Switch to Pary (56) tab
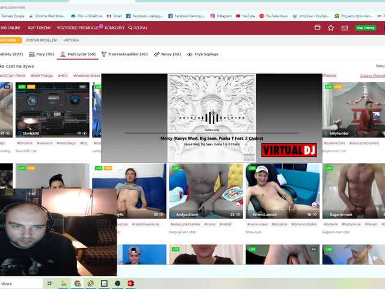This screenshot has height=289, width=385. point(42,54)
